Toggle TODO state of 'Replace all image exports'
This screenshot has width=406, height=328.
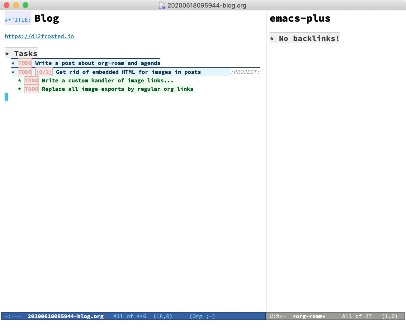point(31,89)
